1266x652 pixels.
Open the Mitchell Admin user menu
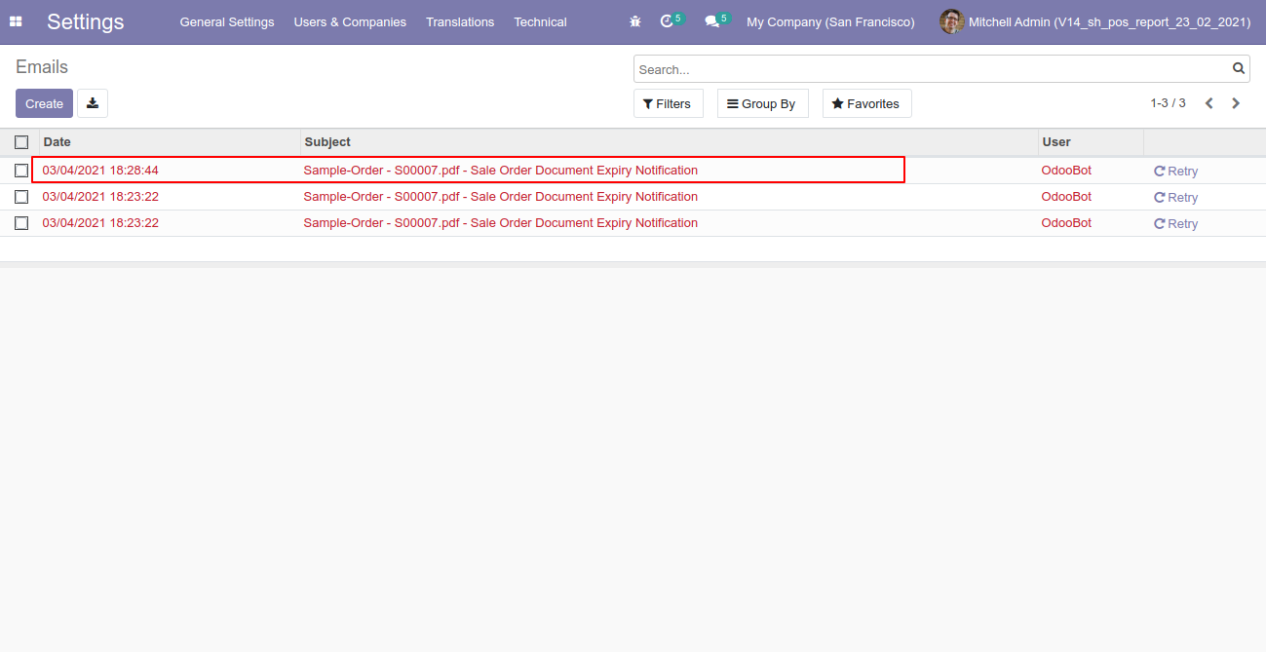[1095, 21]
